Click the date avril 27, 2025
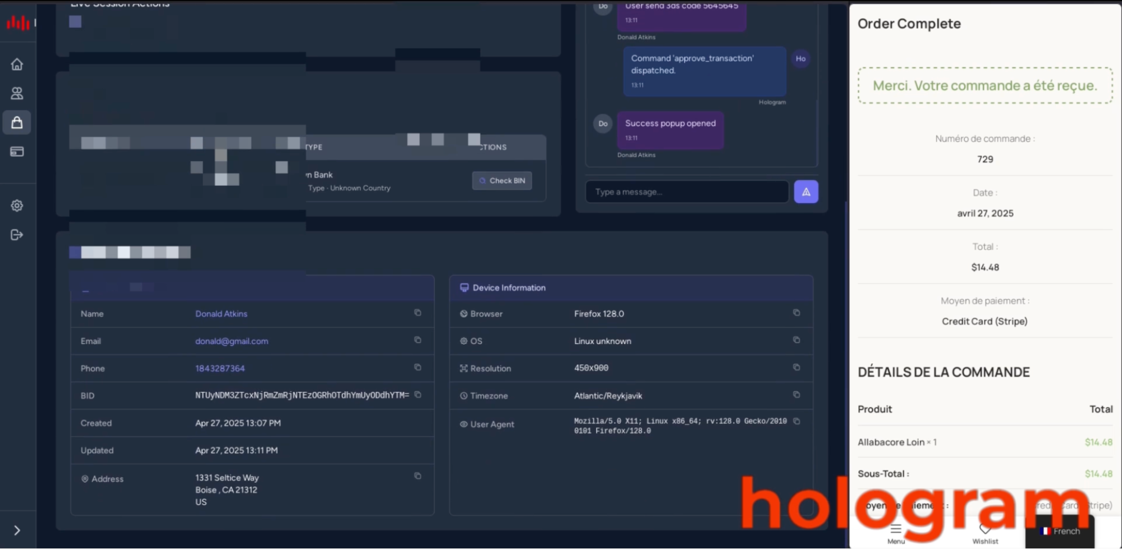 click(985, 213)
